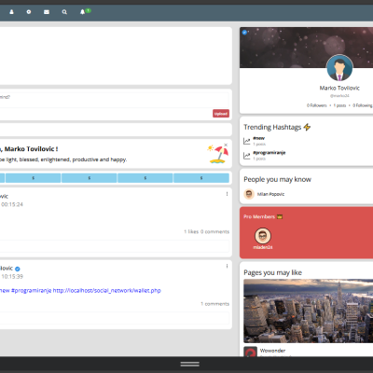
Task: Open three-dot menu on second post
Action: click(227, 266)
